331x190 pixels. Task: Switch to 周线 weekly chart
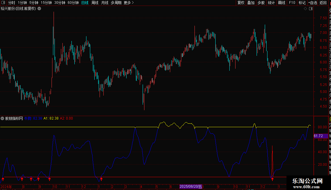point(95,3)
